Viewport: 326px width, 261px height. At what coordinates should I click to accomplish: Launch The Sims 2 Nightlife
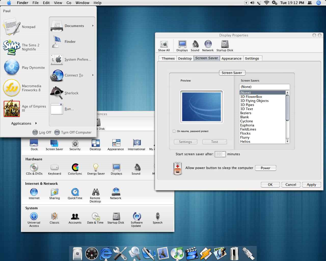click(21, 47)
